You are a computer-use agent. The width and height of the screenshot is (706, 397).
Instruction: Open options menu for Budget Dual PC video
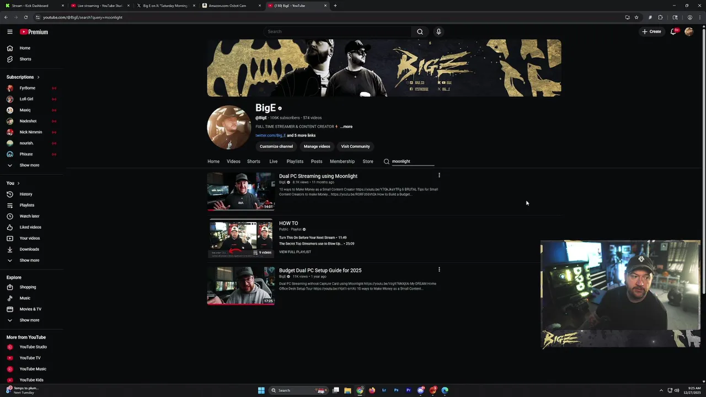point(439,270)
